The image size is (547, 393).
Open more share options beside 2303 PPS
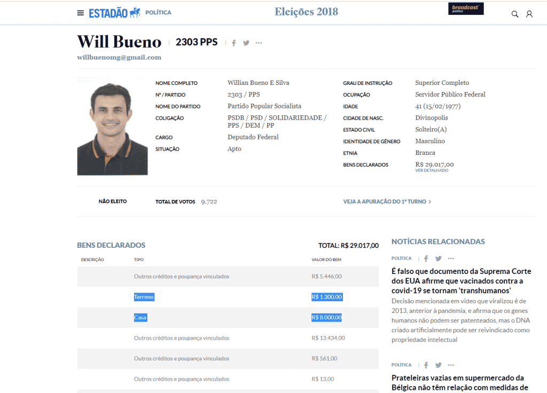[259, 43]
